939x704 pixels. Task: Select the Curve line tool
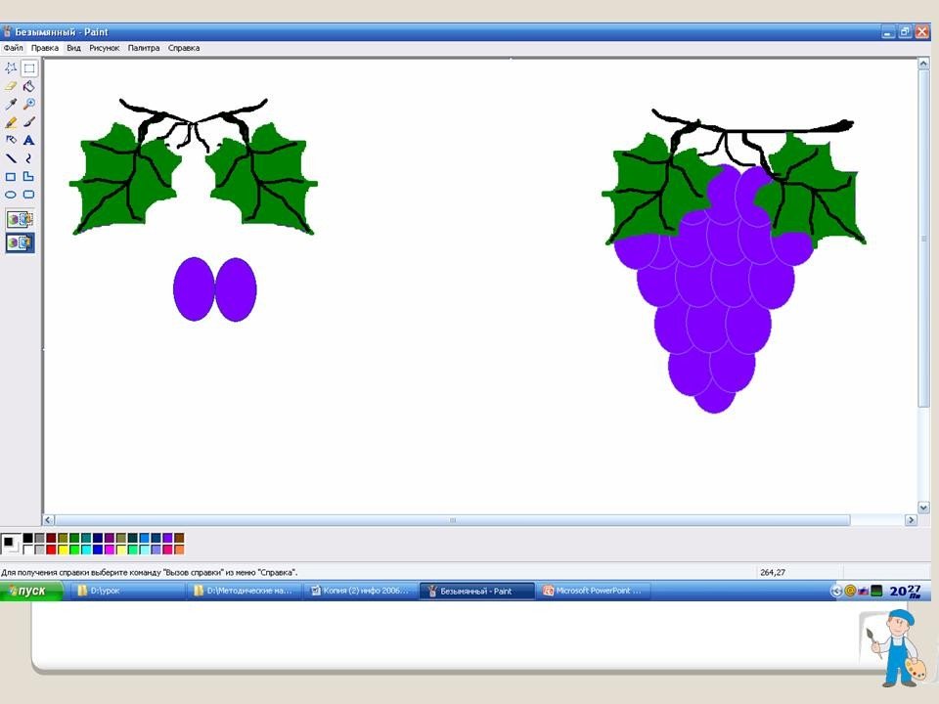(28, 158)
